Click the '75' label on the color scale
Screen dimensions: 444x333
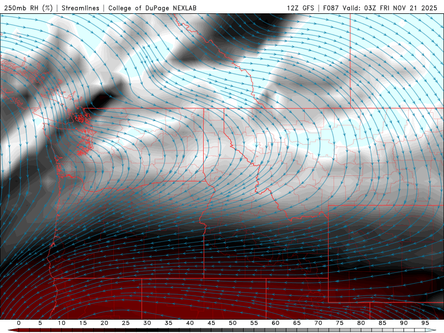[340, 323]
